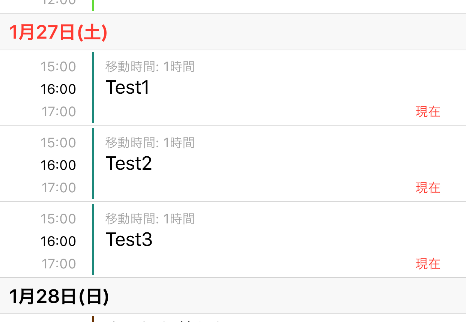The height and width of the screenshot is (322, 466).
Task: Click Test3's 17:00 end time
Action: (x=59, y=264)
